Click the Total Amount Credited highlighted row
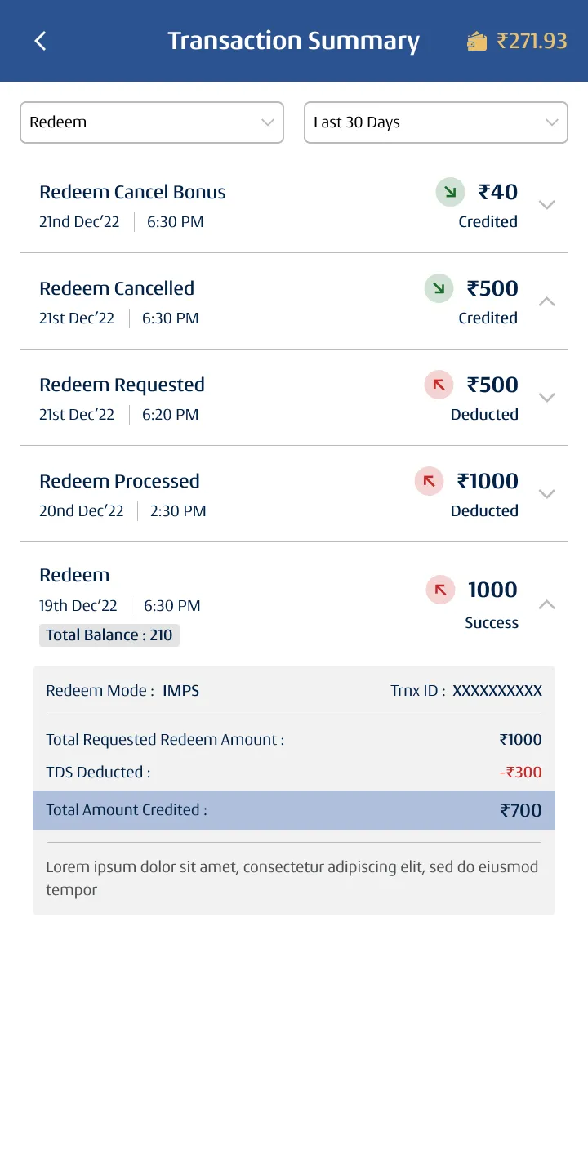The height and width of the screenshot is (1176, 588). click(x=294, y=810)
